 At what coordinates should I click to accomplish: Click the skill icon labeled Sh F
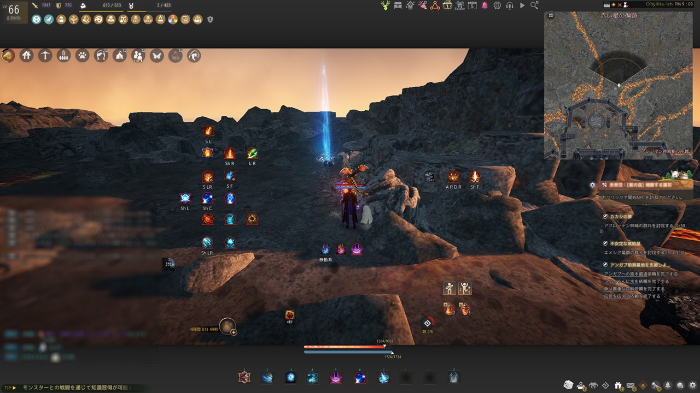click(475, 176)
